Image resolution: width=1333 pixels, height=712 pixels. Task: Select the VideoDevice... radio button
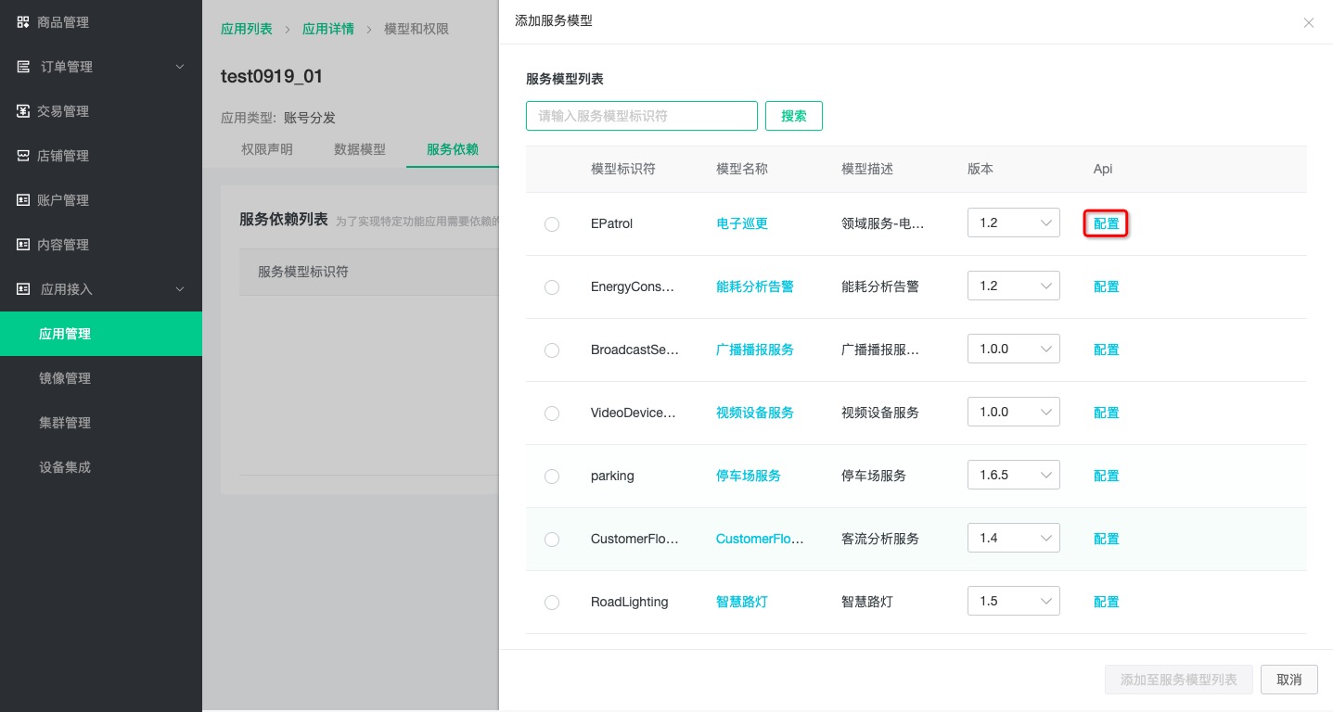[x=552, y=413]
